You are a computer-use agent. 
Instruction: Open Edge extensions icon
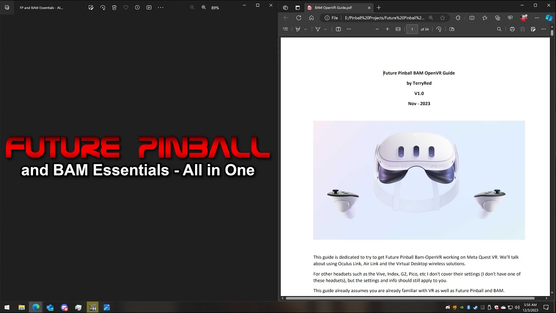click(x=458, y=18)
